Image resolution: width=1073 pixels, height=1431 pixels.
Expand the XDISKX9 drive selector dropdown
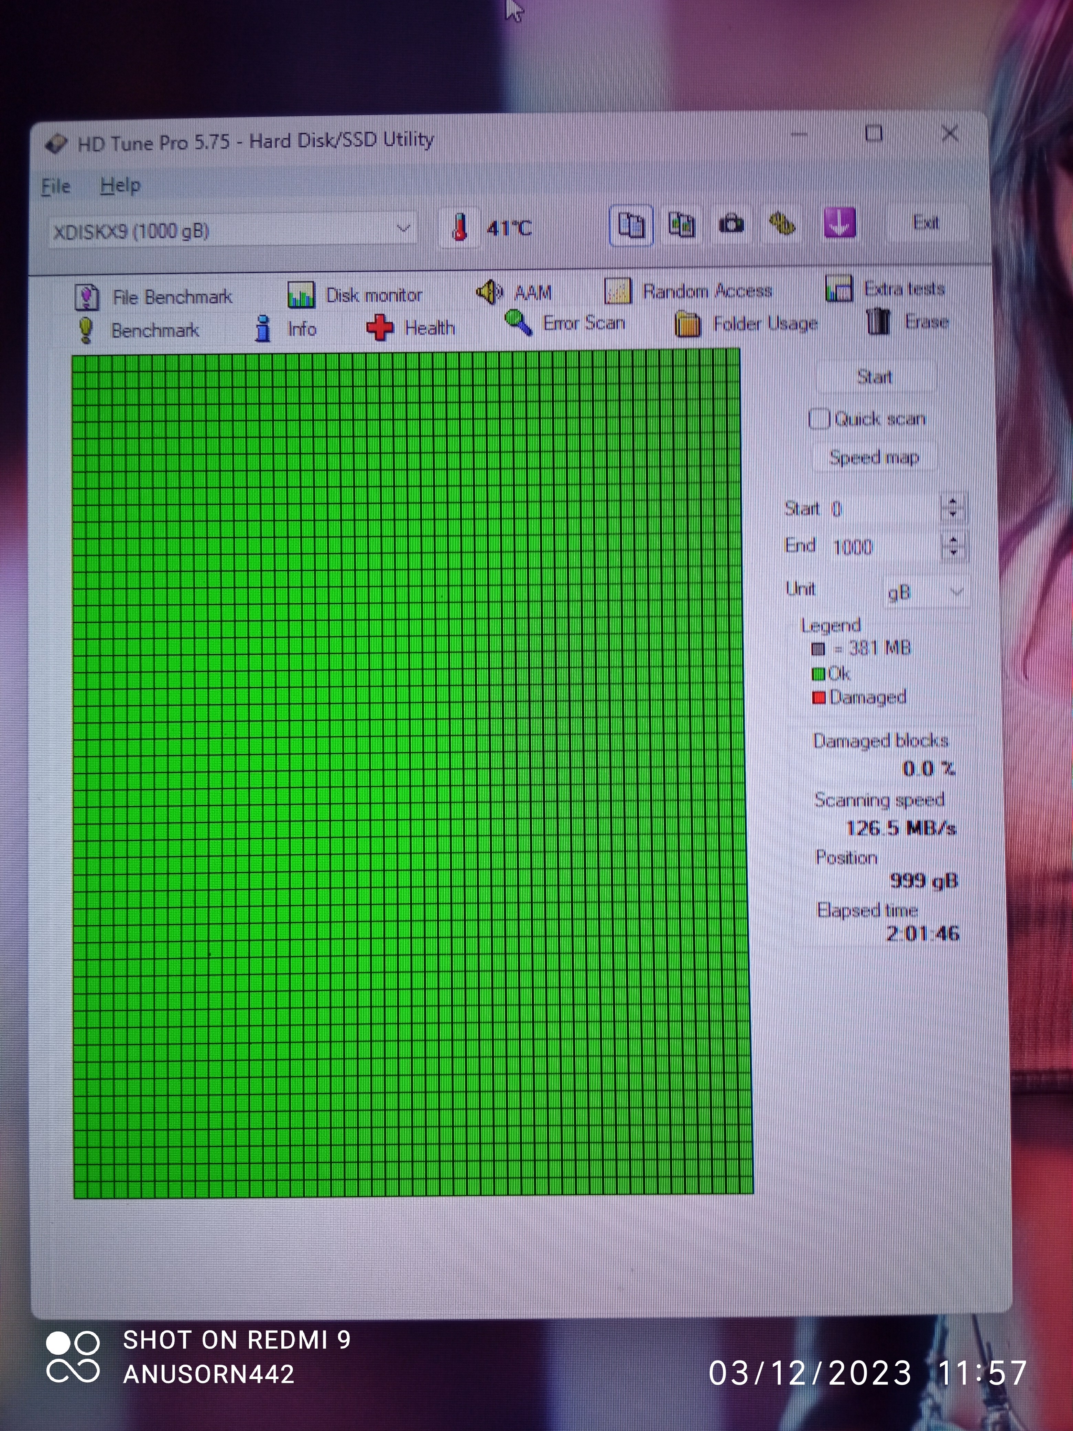pyautogui.click(x=404, y=229)
